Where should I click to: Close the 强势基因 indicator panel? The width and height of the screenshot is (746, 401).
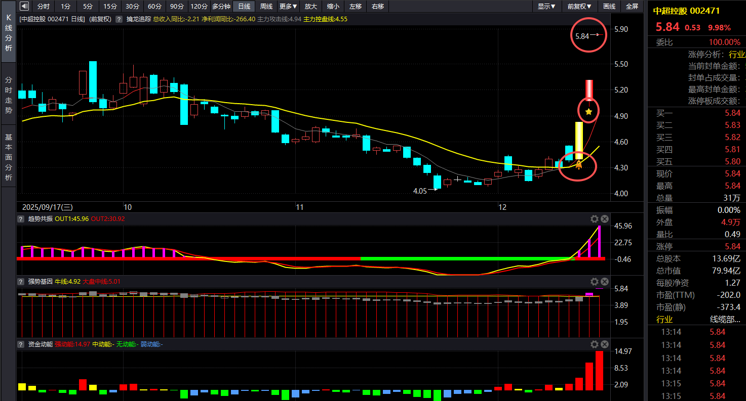click(x=604, y=282)
